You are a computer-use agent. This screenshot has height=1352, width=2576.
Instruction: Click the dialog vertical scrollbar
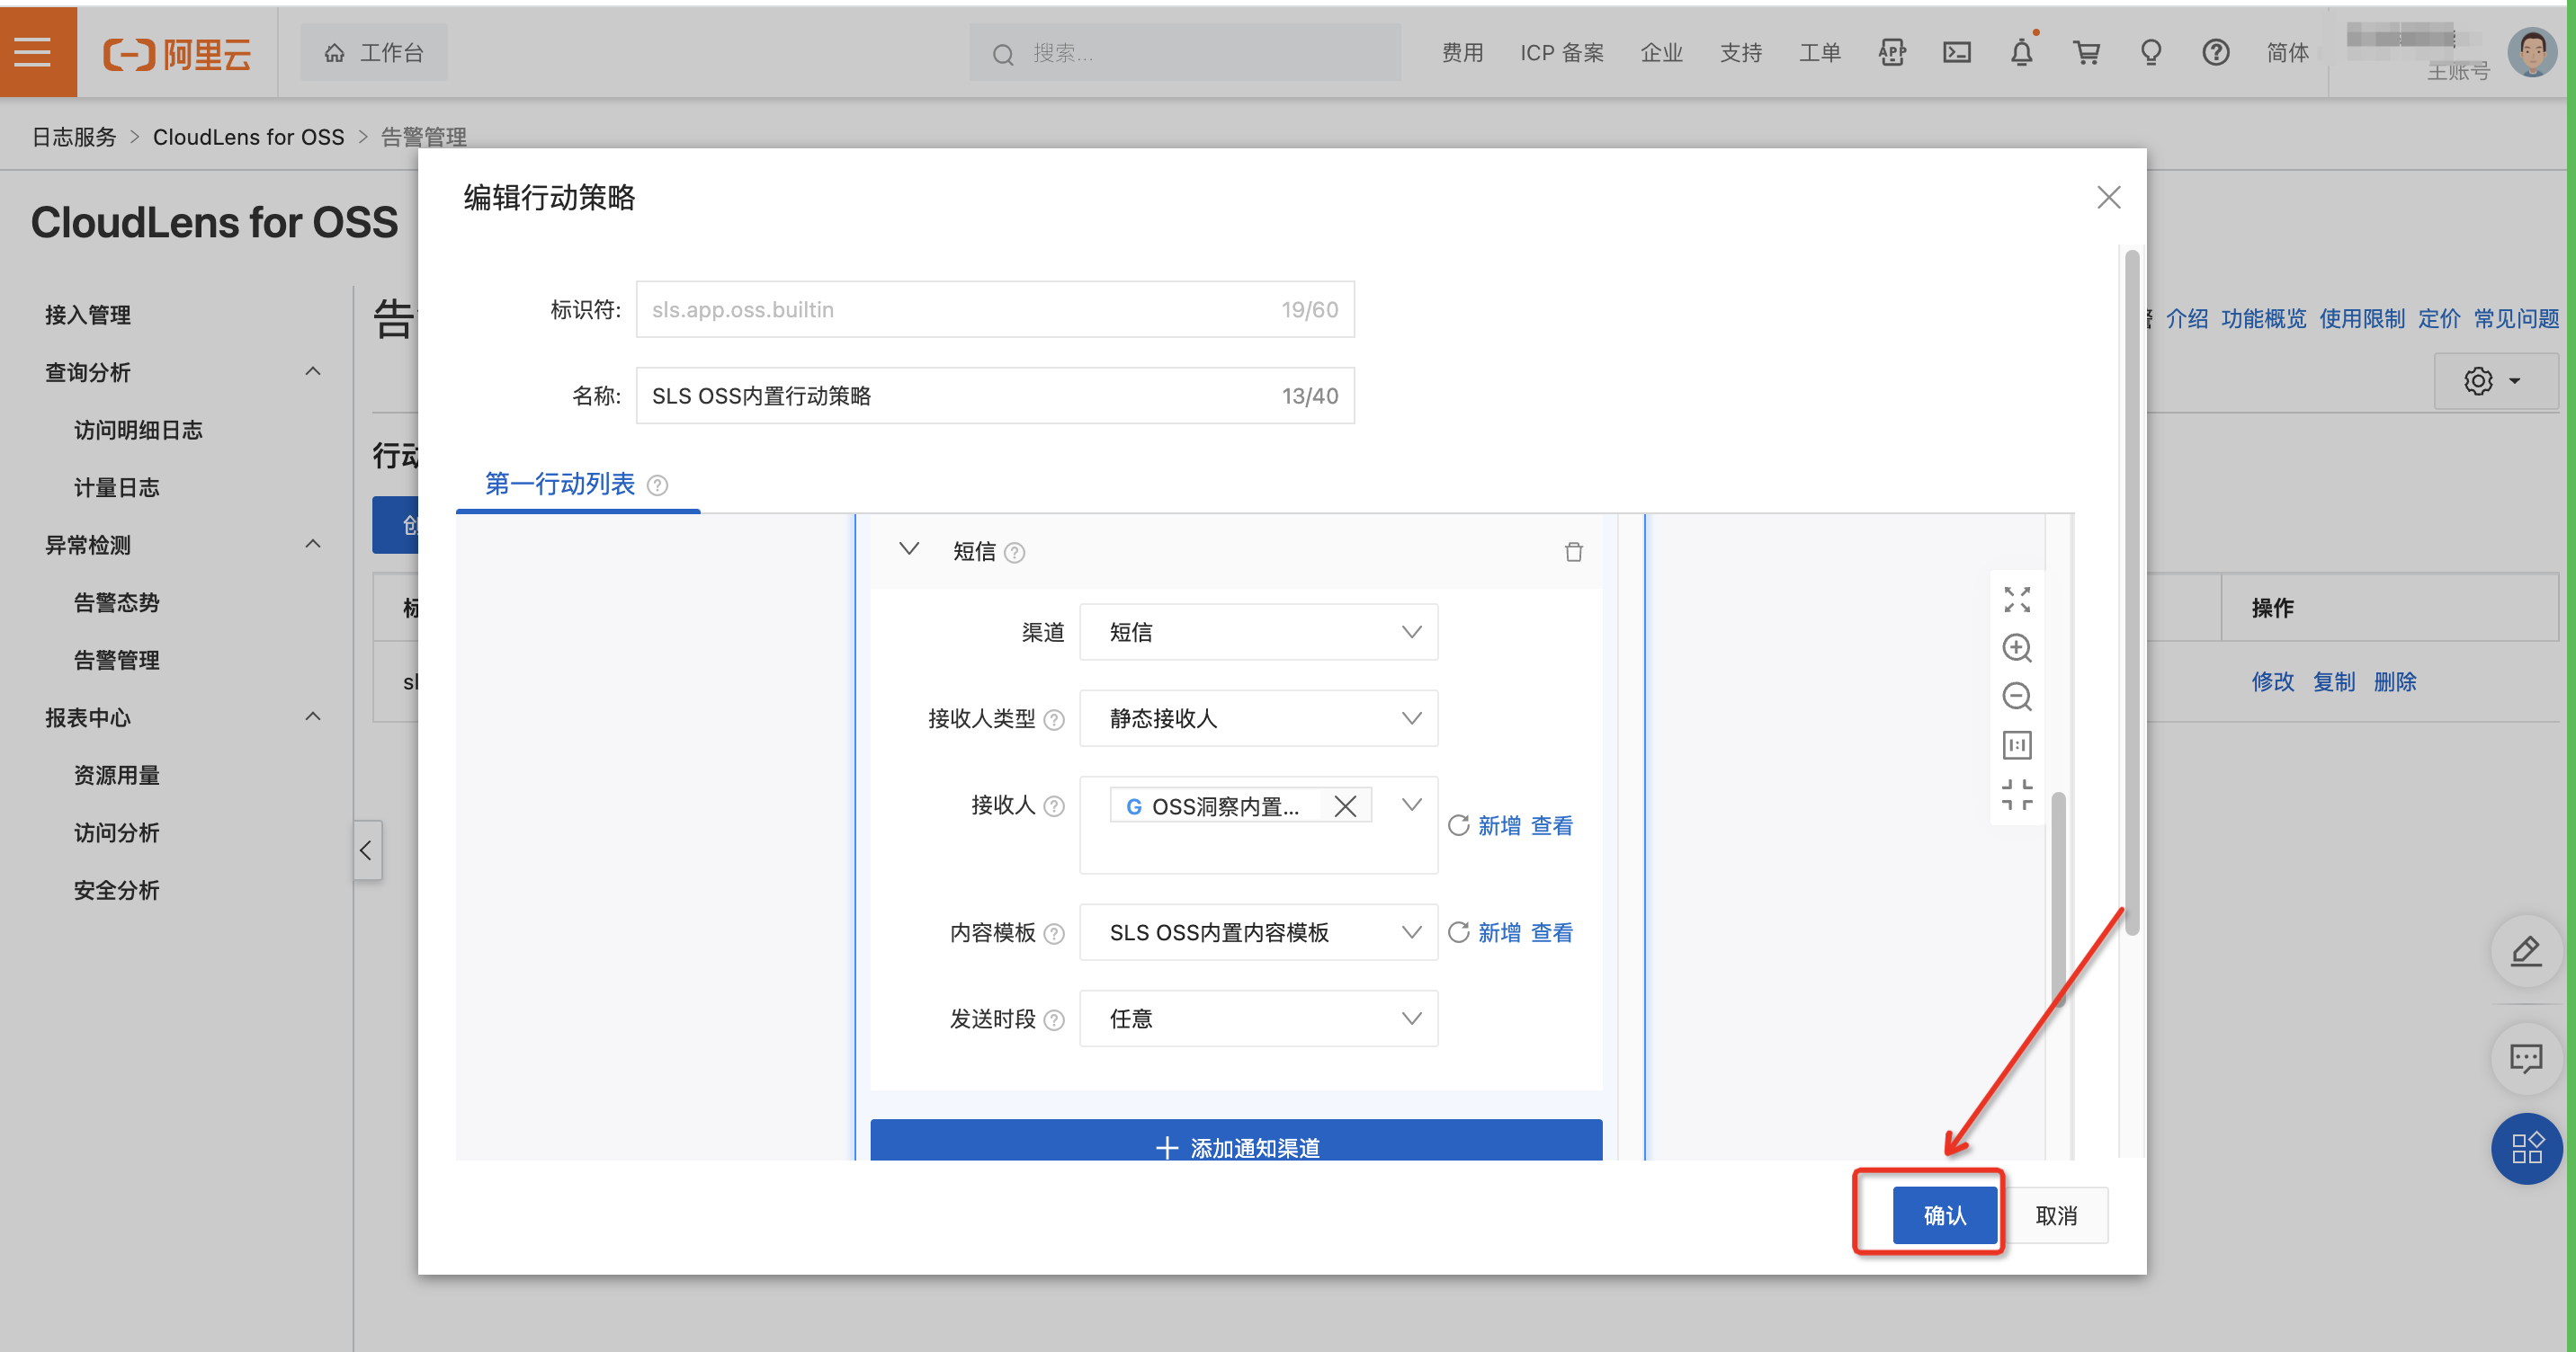coord(2131,590)
